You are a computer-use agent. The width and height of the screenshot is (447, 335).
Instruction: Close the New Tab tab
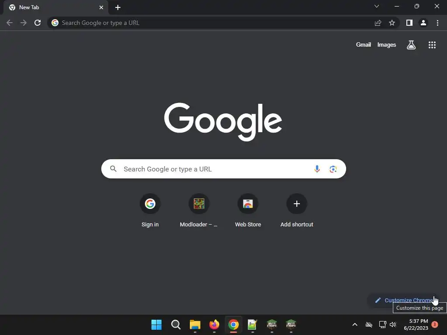click(101, 7)
